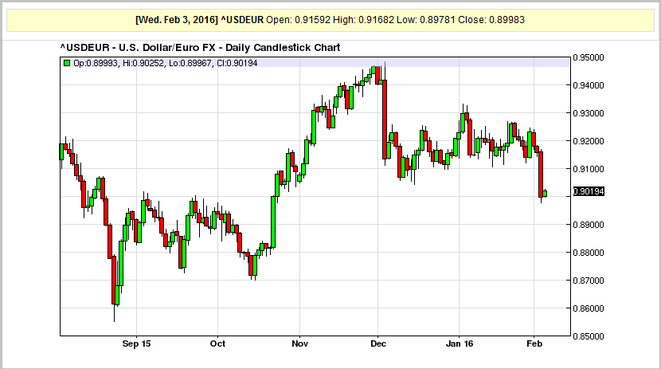Screen dimensions: 661x369
Task: Click the 0.89000 y-axis value
Action: pyautogui.click(x=589, y=225)
